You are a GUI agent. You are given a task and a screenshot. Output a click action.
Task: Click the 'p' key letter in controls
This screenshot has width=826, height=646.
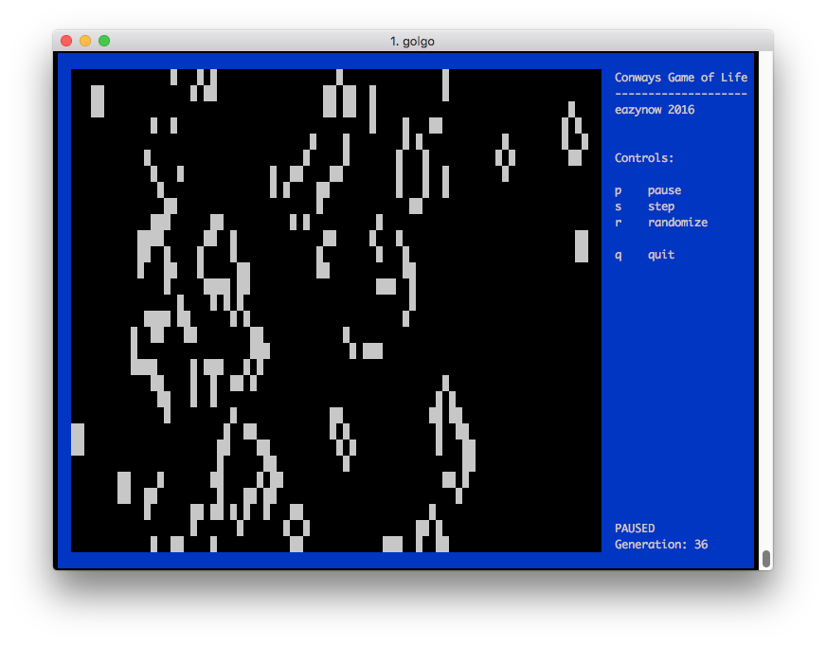(x=618, y=190)
